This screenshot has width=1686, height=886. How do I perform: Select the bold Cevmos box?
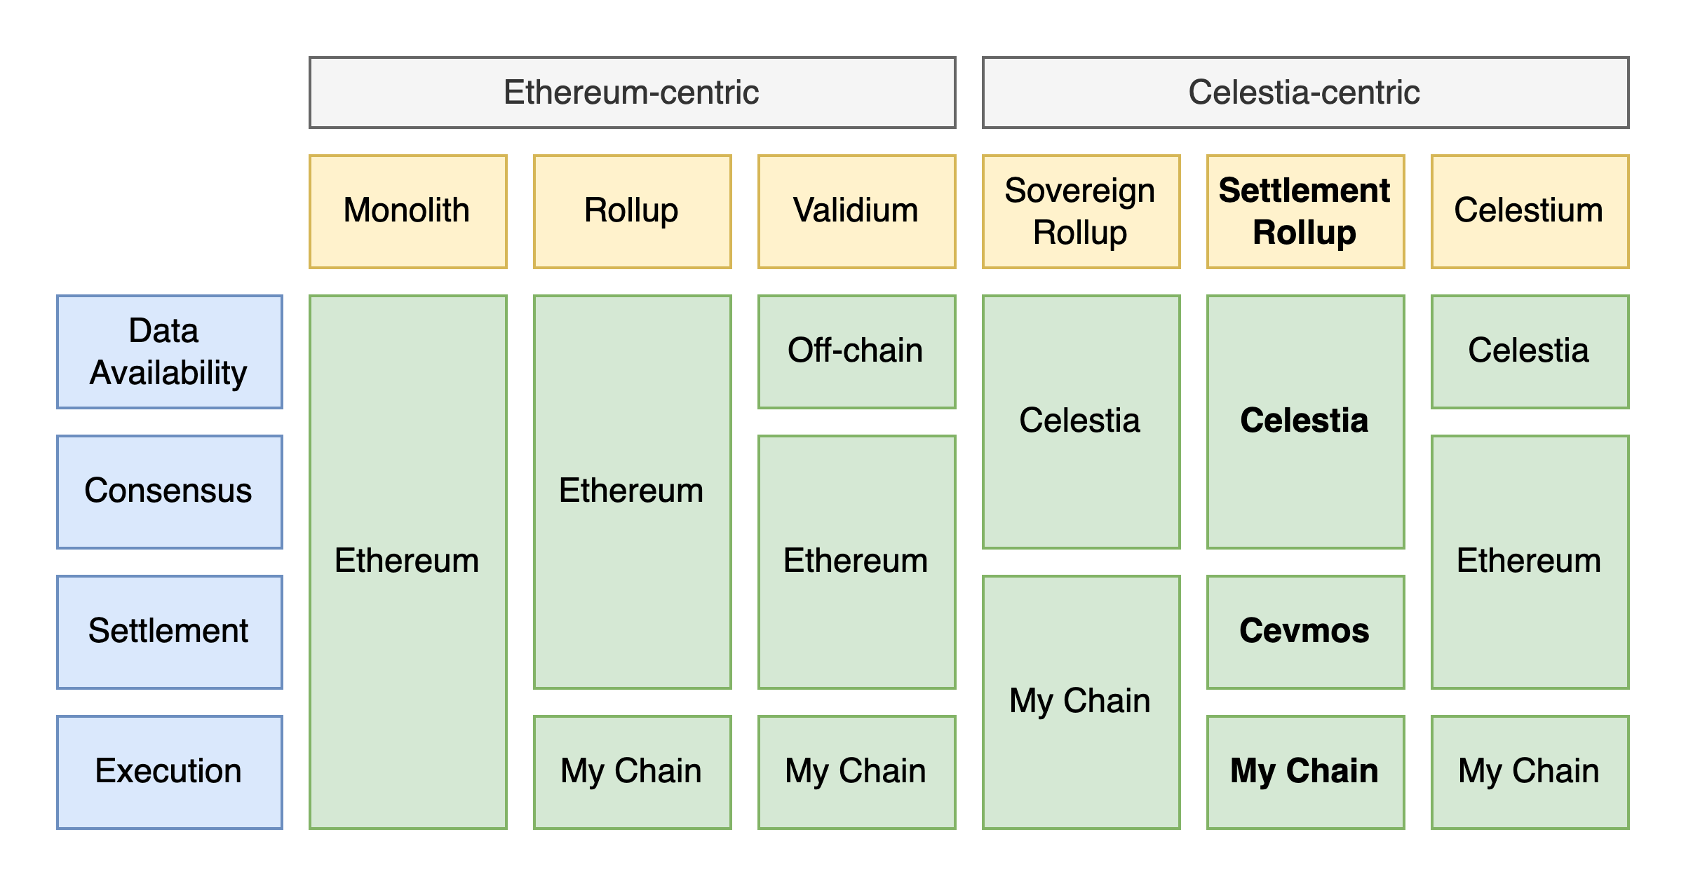pyautogui.click(x=1305, y=632)
